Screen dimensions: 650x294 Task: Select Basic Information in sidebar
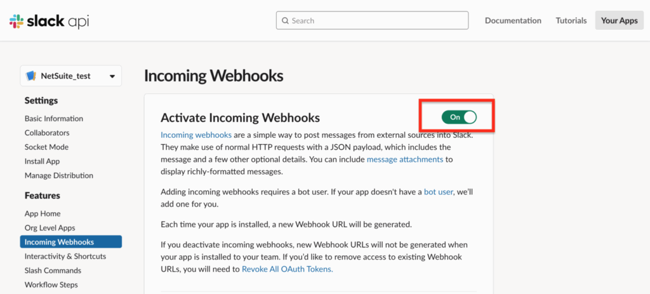[54, 119]
